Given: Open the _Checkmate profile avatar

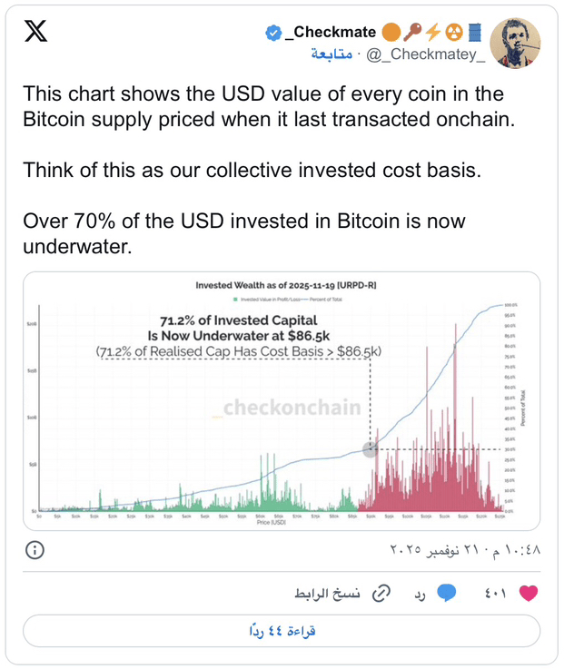Looking at the screenshot, I should pyautogui.click(x=515, y=43).
